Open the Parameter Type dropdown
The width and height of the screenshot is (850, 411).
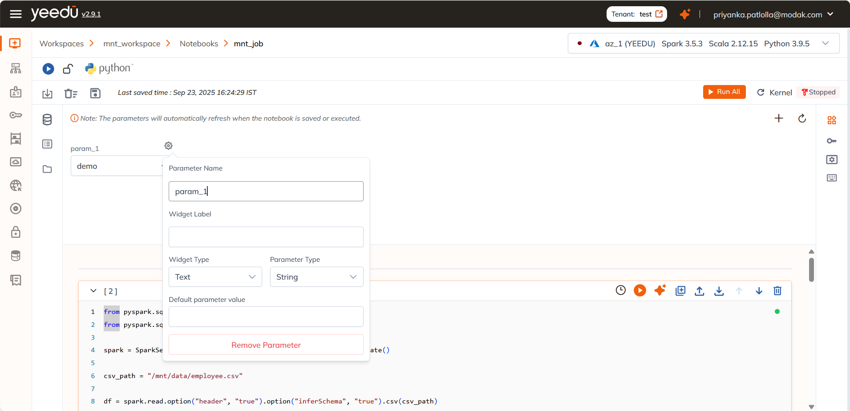(x=316, y=277)
